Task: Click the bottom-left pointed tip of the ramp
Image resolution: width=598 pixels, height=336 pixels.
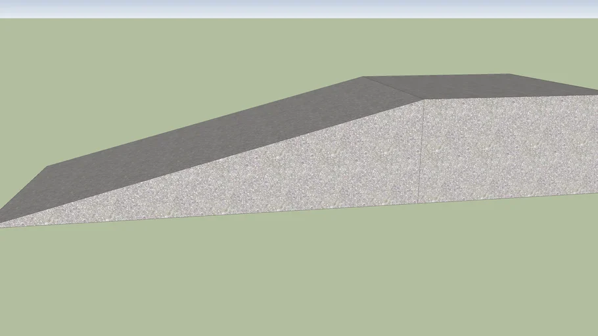Action: pos(2,224)
